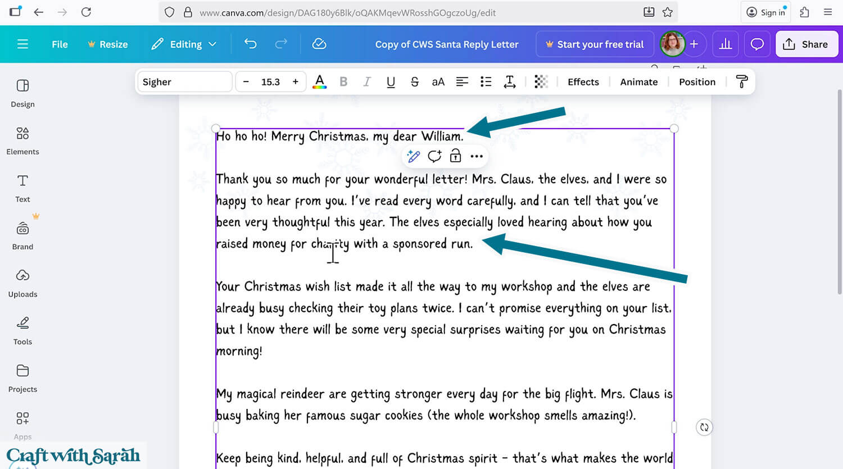The height and width of the screenshot is (469, 843).
Task: Open the text color picker
Action: [x=319, y=81]
